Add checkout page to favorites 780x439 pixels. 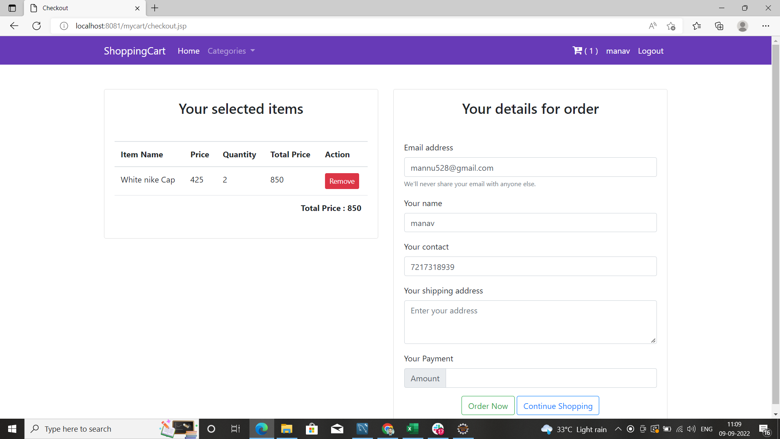click(671, 26)
